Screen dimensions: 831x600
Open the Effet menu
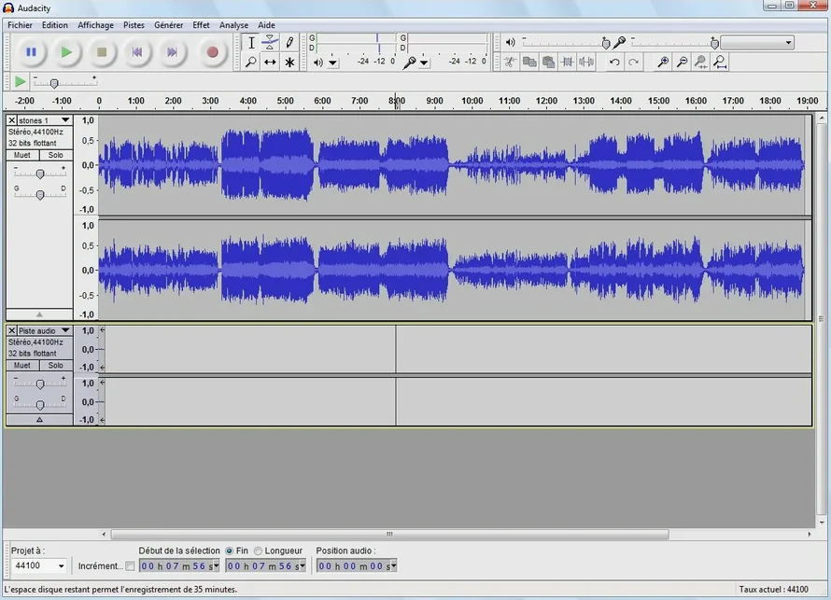[201, 25]
